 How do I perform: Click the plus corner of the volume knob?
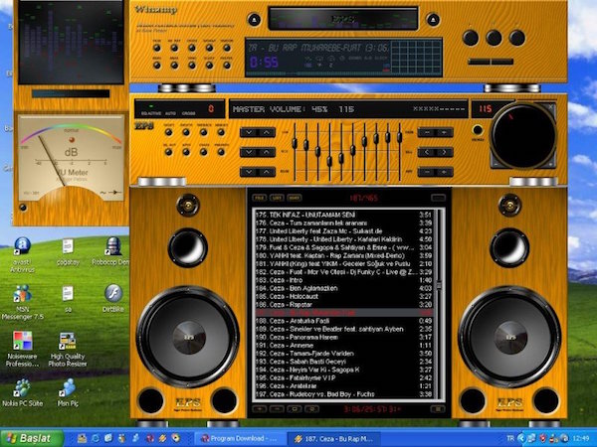(x=551, y=165)
